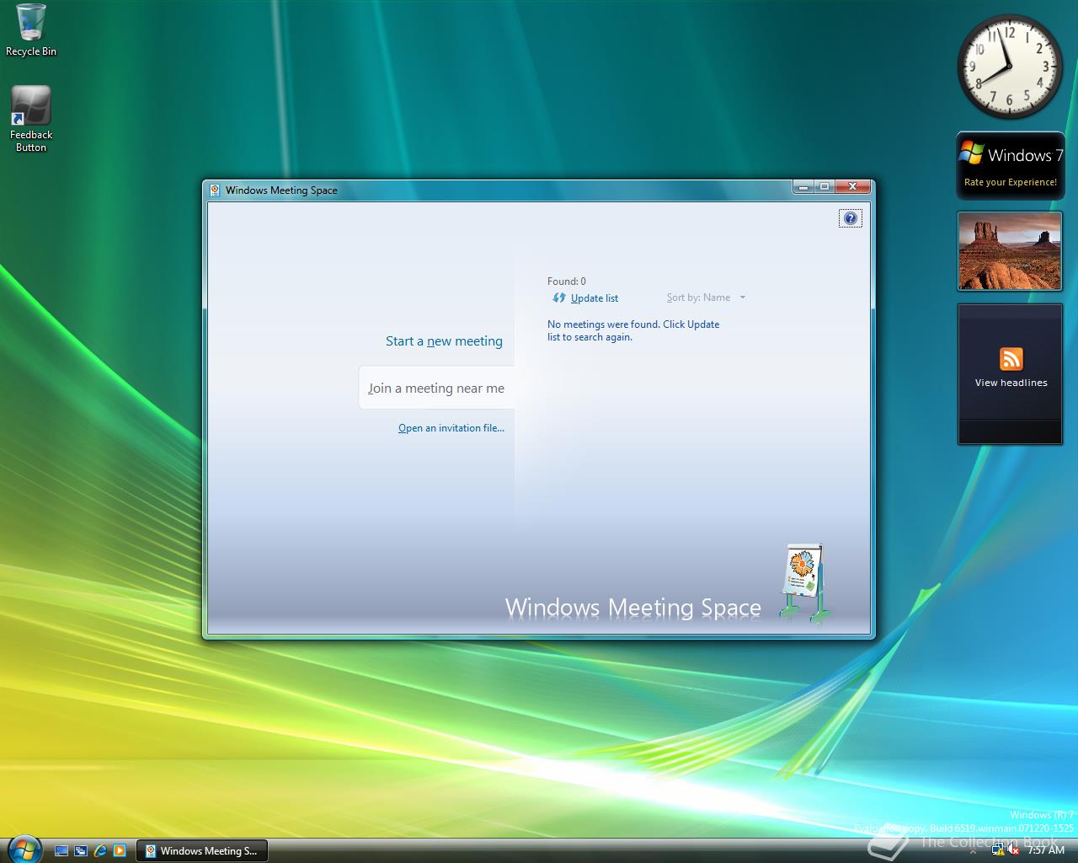Click the analog clock gadget

pyautogui.click(x=1010, y=67)
